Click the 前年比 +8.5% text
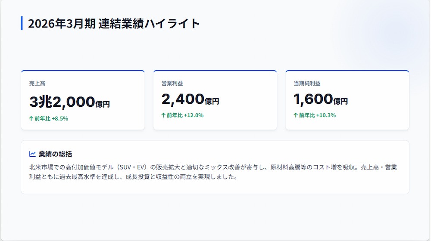Image resolution: width=431 pixels, height=241 pixels. (51, 119)
